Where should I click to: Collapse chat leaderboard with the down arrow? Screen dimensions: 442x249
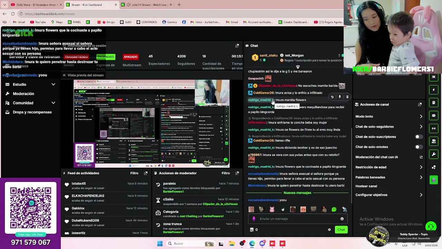(298, 67)
